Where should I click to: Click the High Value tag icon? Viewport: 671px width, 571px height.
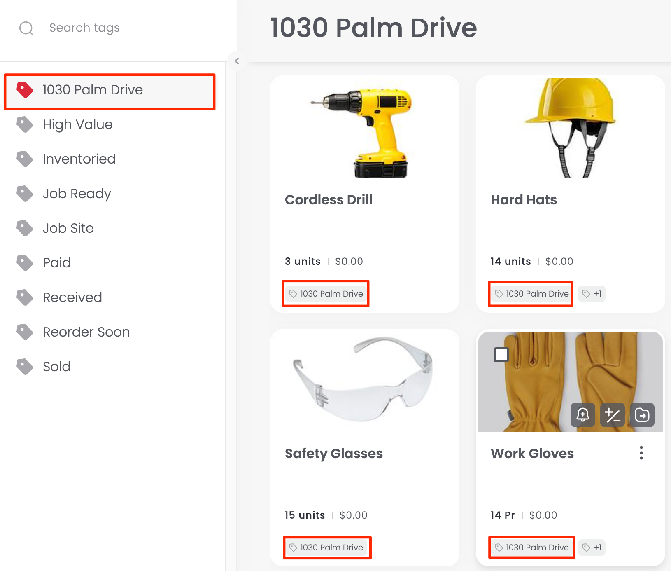(25, 124)
